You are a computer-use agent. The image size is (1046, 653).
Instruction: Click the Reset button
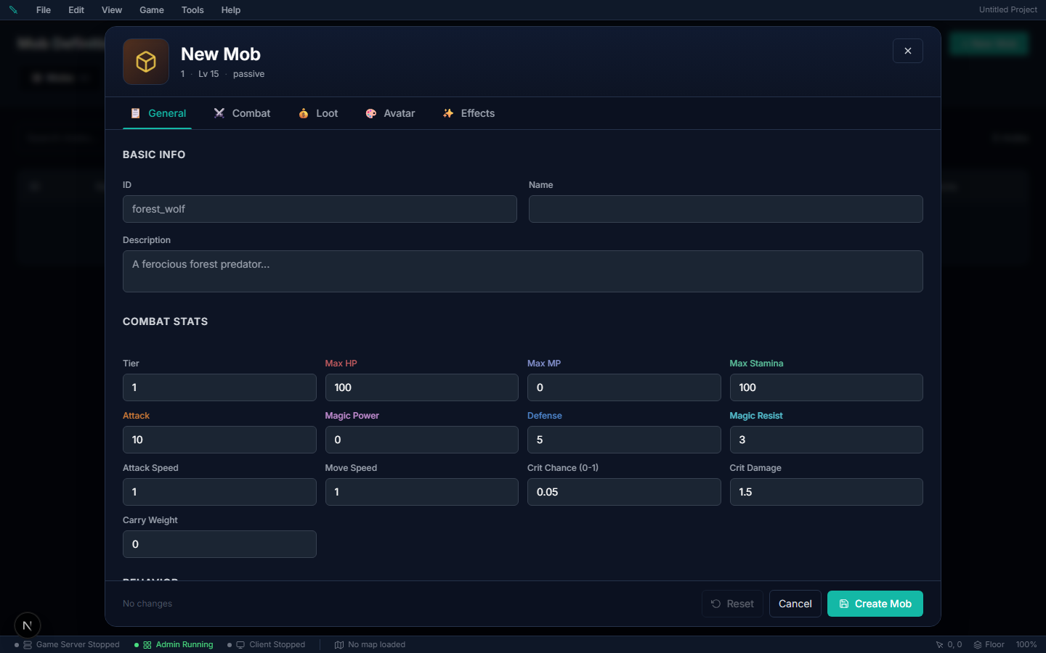tap(732, 604)
